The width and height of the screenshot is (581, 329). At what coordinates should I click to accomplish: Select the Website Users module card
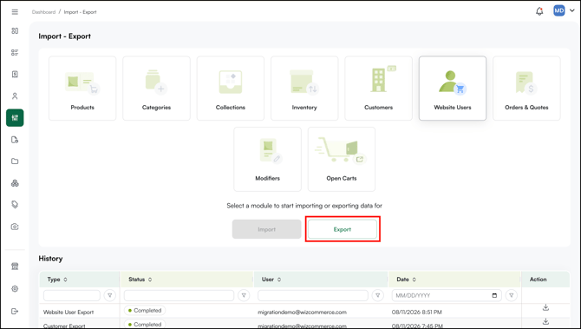click(453, 89)
